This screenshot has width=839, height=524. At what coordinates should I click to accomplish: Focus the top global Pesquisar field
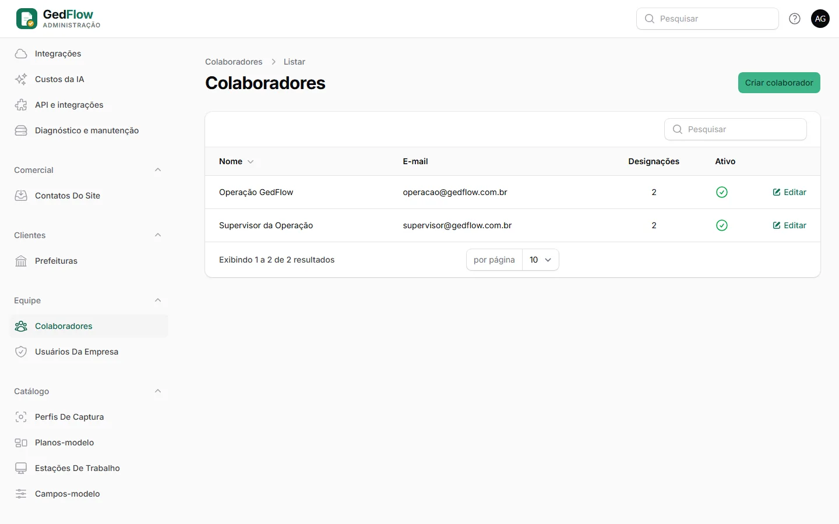[707, 19]
